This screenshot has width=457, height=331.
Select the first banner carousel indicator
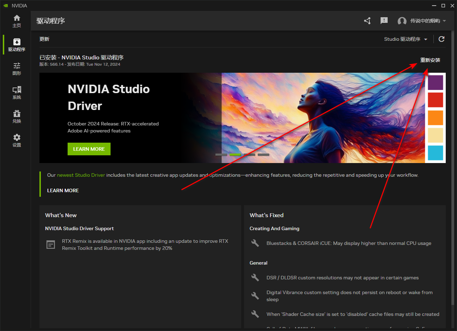point(221,155)
